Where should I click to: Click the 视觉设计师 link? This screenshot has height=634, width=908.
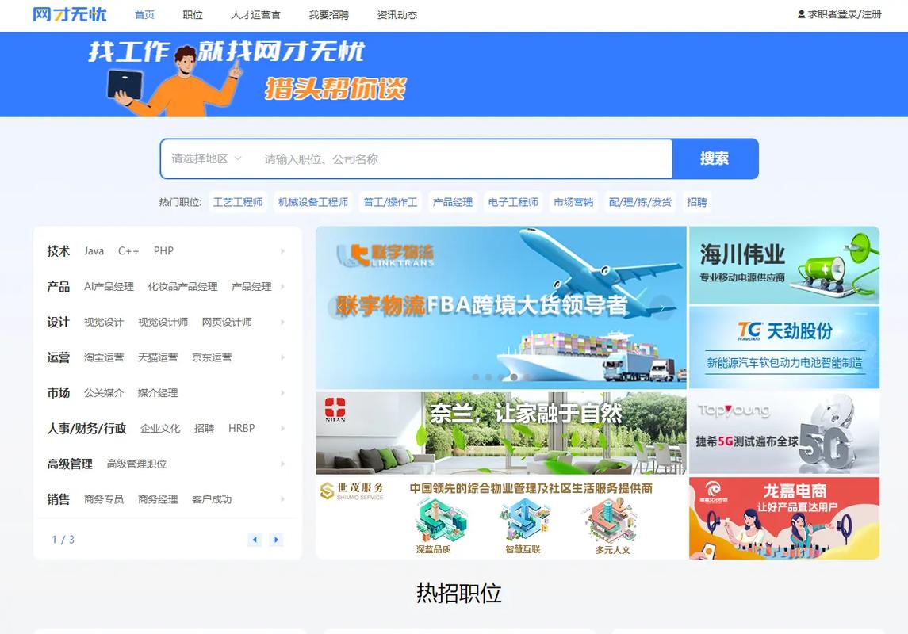point(163,322)
